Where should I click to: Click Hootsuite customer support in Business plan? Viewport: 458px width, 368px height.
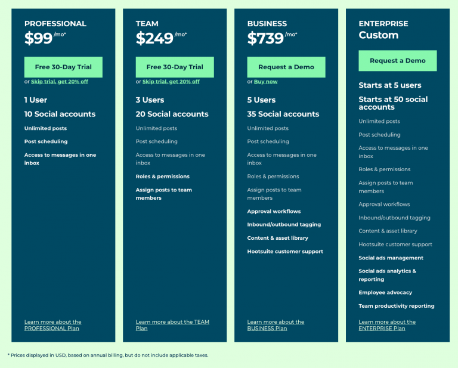[x=285, y=252]
